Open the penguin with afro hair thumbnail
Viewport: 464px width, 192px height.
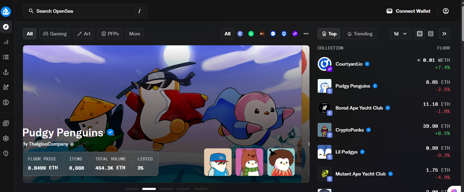click(281, 162)
